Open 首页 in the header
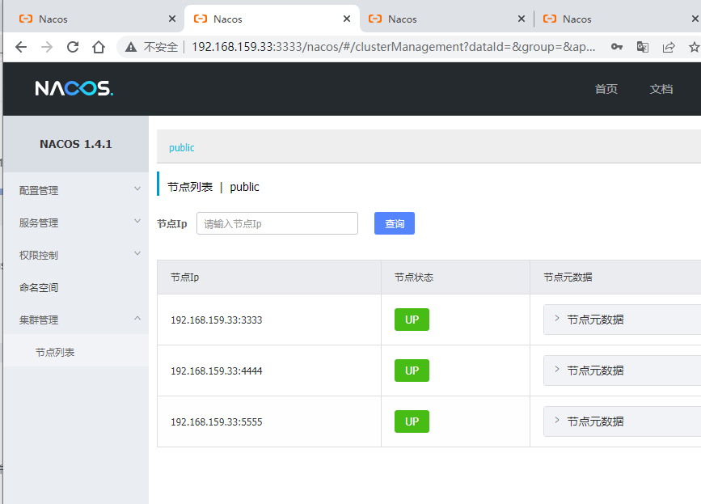Viewport: 701px width, 504px height. [x=606, y=89]
